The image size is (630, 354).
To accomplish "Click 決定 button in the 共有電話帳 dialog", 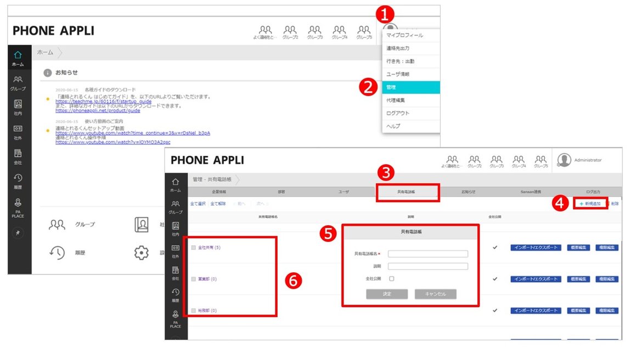I will [x=387, y=294].
